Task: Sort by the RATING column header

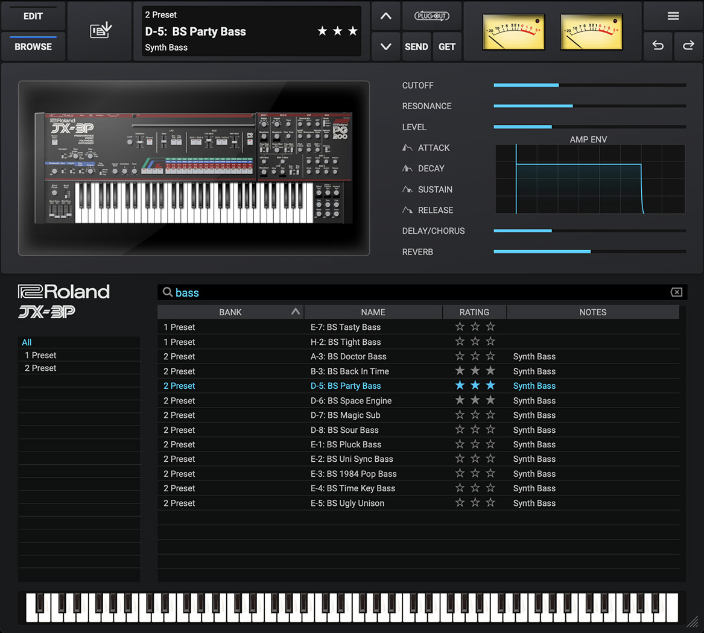Action: pos(474,312)
